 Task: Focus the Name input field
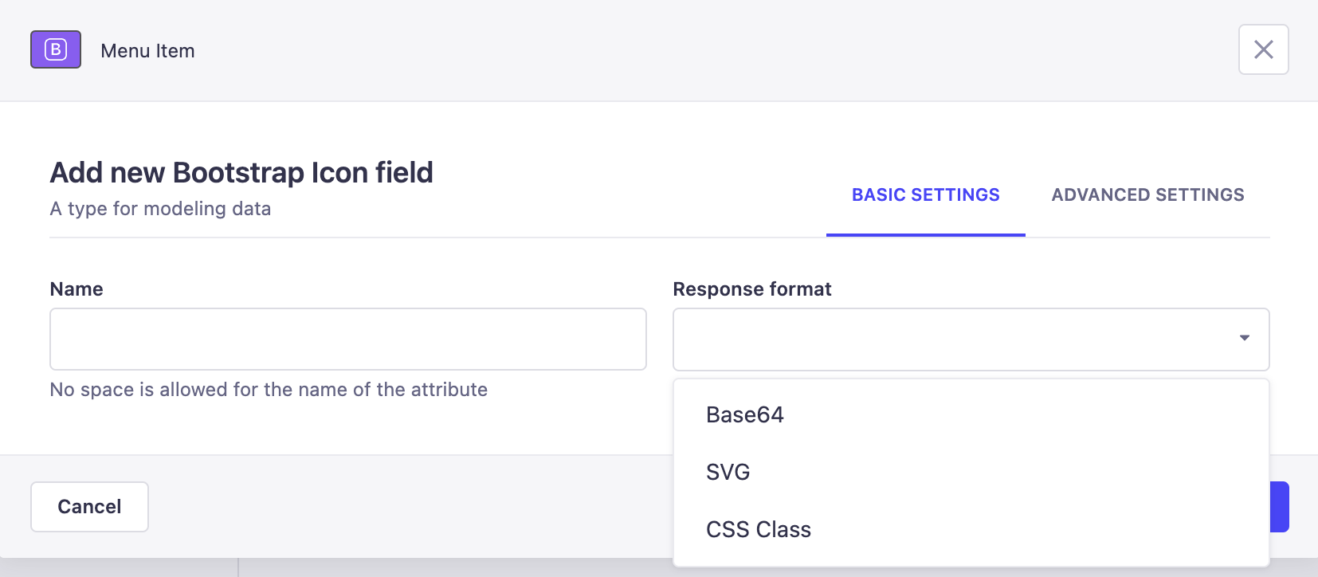click(x=347, y=340)
